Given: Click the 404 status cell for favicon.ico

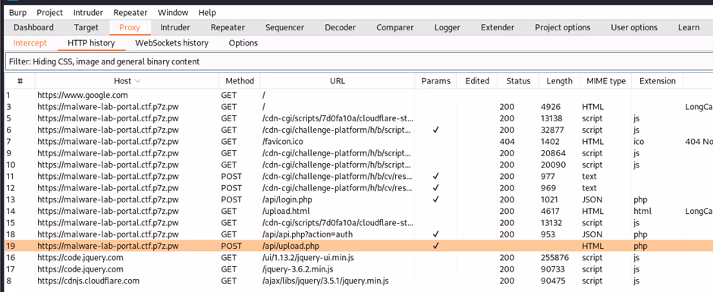Looking at the screenshot, I should (507, 142).
